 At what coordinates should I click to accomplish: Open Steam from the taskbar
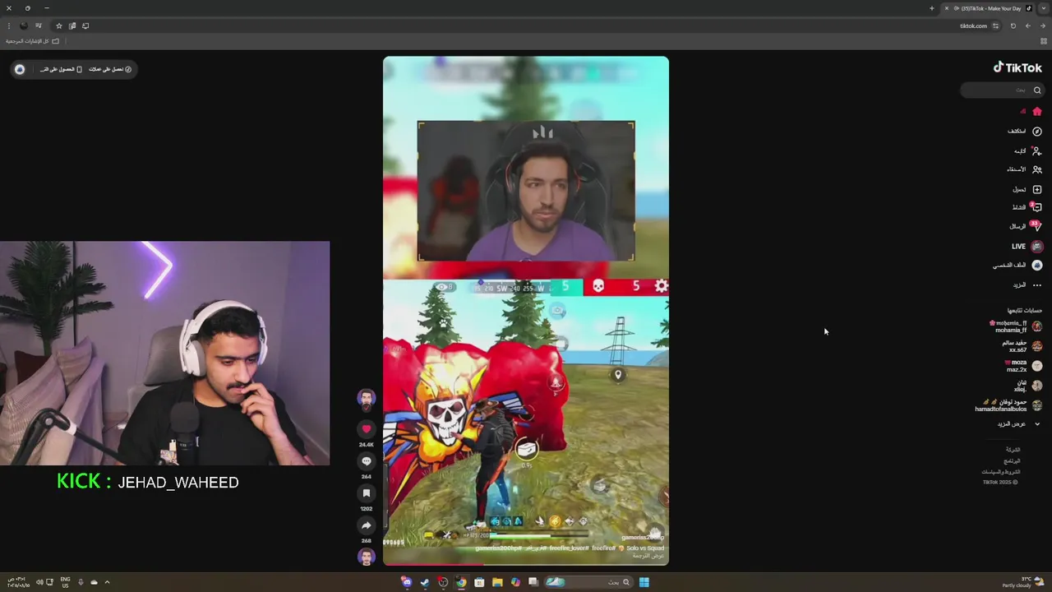pyautogui.click(x=425, y=582)
